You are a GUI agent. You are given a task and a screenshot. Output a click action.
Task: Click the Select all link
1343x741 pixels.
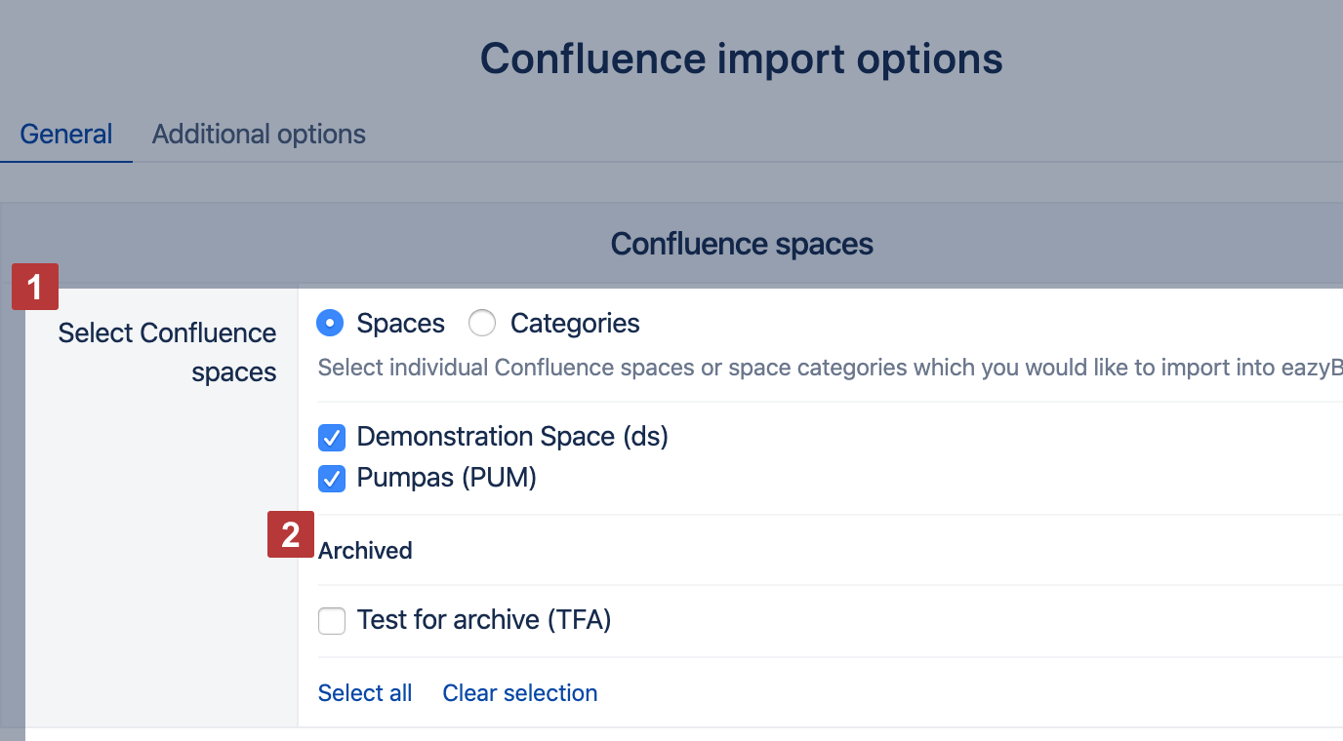(x=365, y=693)
